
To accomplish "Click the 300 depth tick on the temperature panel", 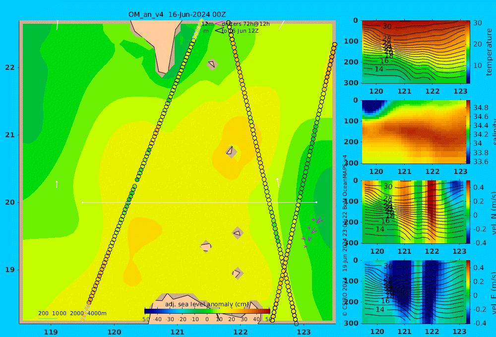I will [x=352, y=83].
